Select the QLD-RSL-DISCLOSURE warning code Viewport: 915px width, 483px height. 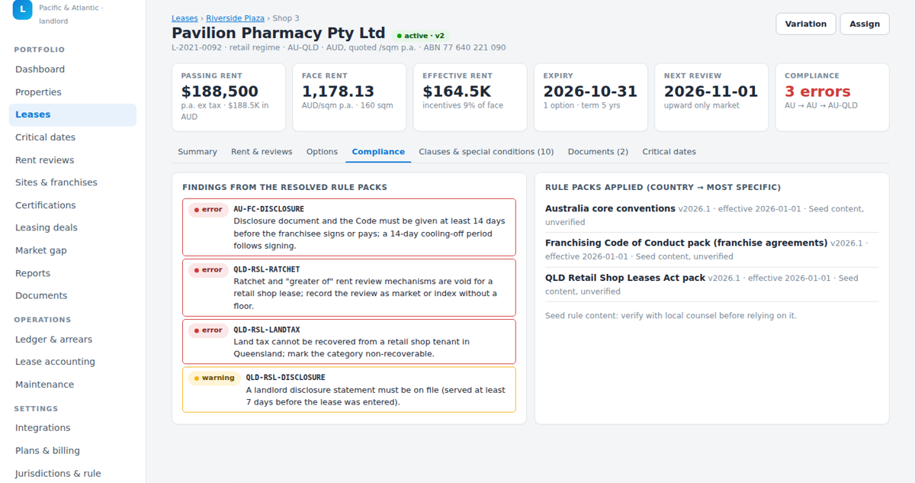click(285, 378)
